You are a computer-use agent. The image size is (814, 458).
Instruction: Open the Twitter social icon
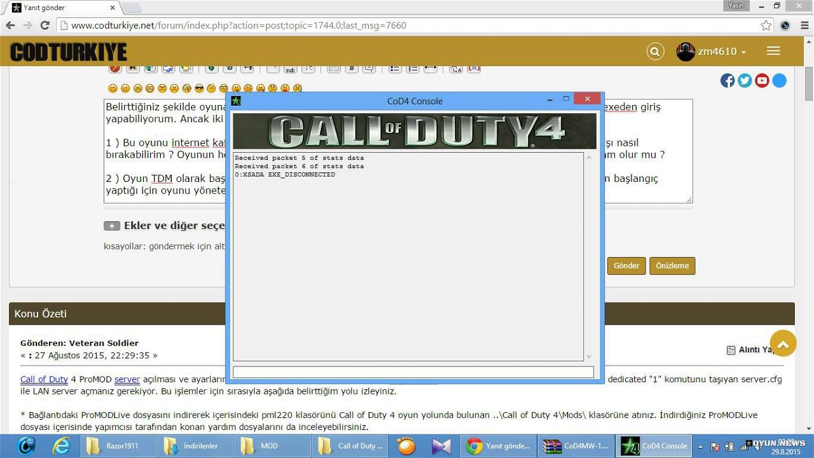[745, 81]
